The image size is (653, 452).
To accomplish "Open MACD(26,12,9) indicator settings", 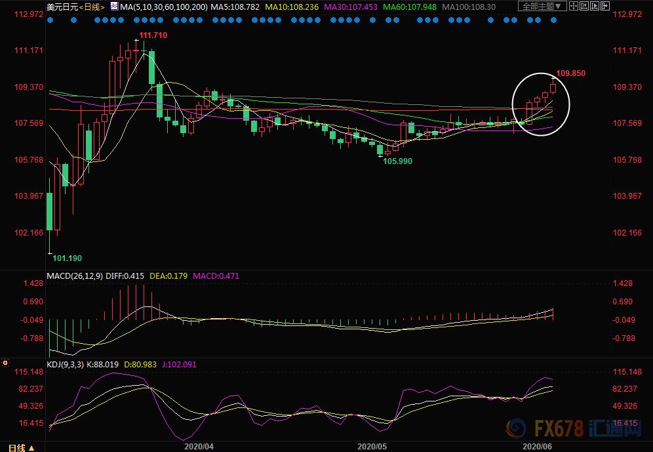I will [x=75, y=276].
